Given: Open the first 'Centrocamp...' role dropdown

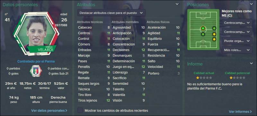Looking at the screenshot, I should pyautogui.click(x=237, y=22).
